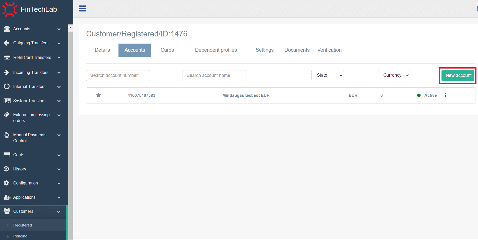Open the Pending customers submenu item
Image resolution: width=478 pixels, height=240 pixels.
20,236
